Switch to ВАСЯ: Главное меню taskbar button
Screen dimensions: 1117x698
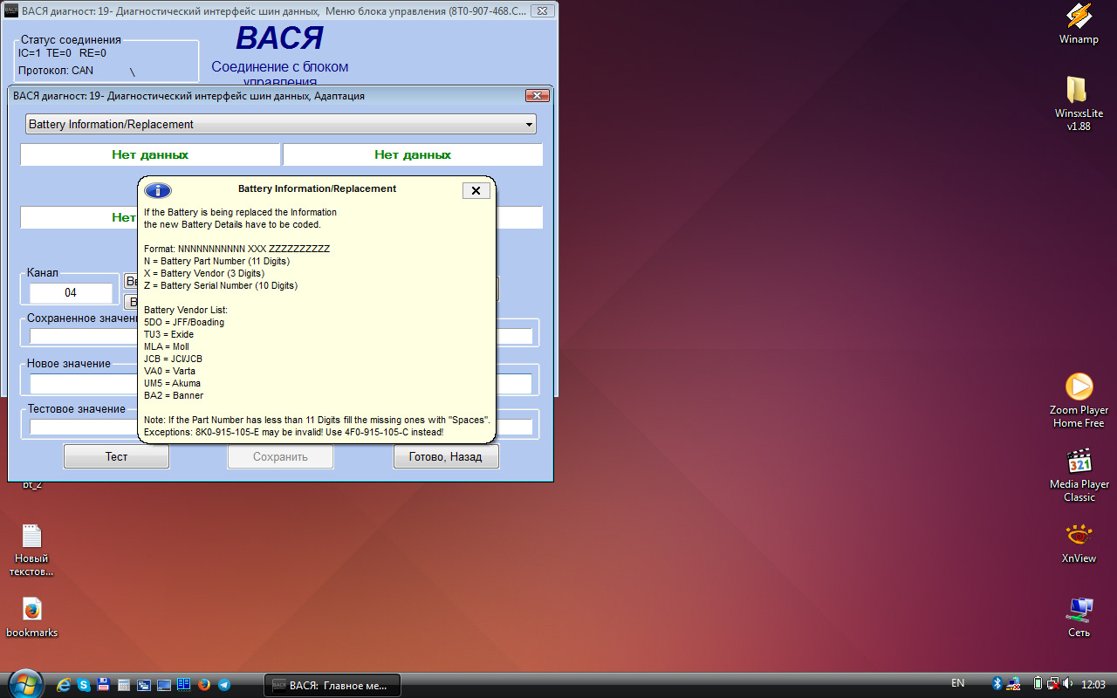coord(332,685)
